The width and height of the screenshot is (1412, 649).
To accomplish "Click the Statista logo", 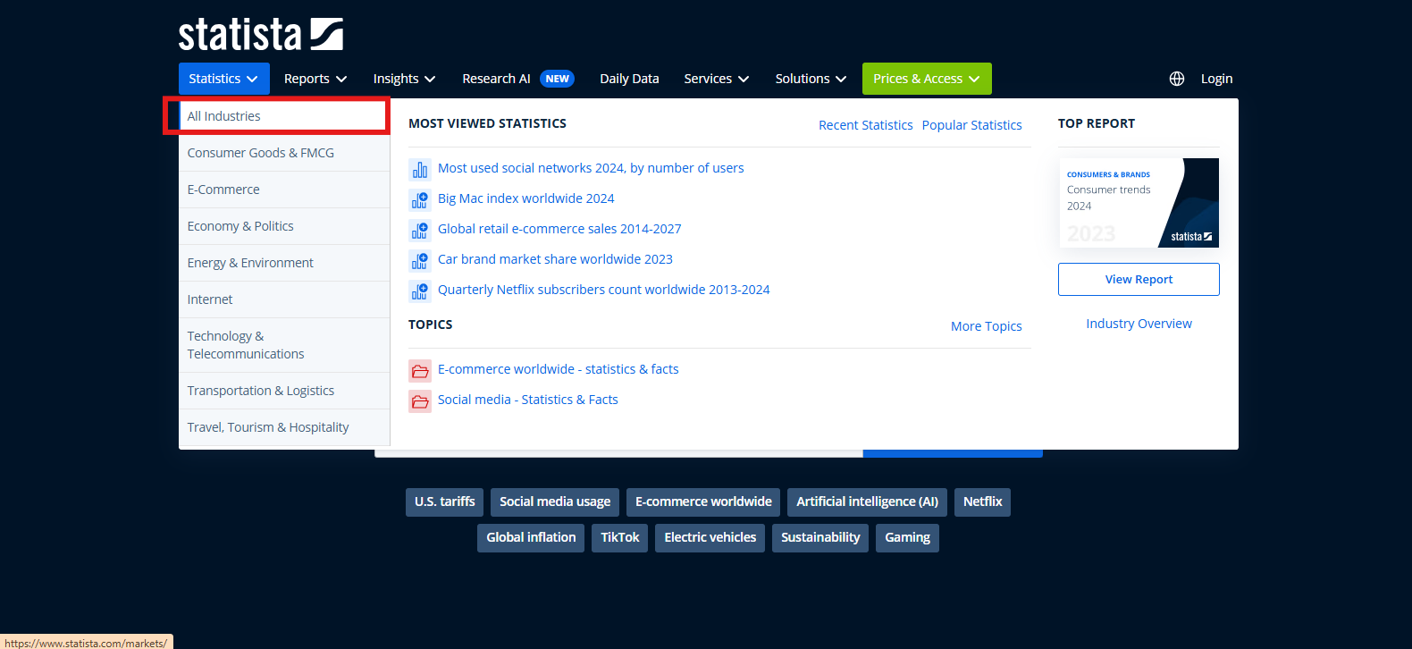I will pyautogui.click(x=260, y=35).
